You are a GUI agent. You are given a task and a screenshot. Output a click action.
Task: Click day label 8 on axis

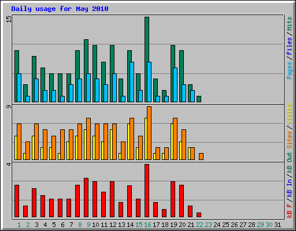tap(80, 225)
